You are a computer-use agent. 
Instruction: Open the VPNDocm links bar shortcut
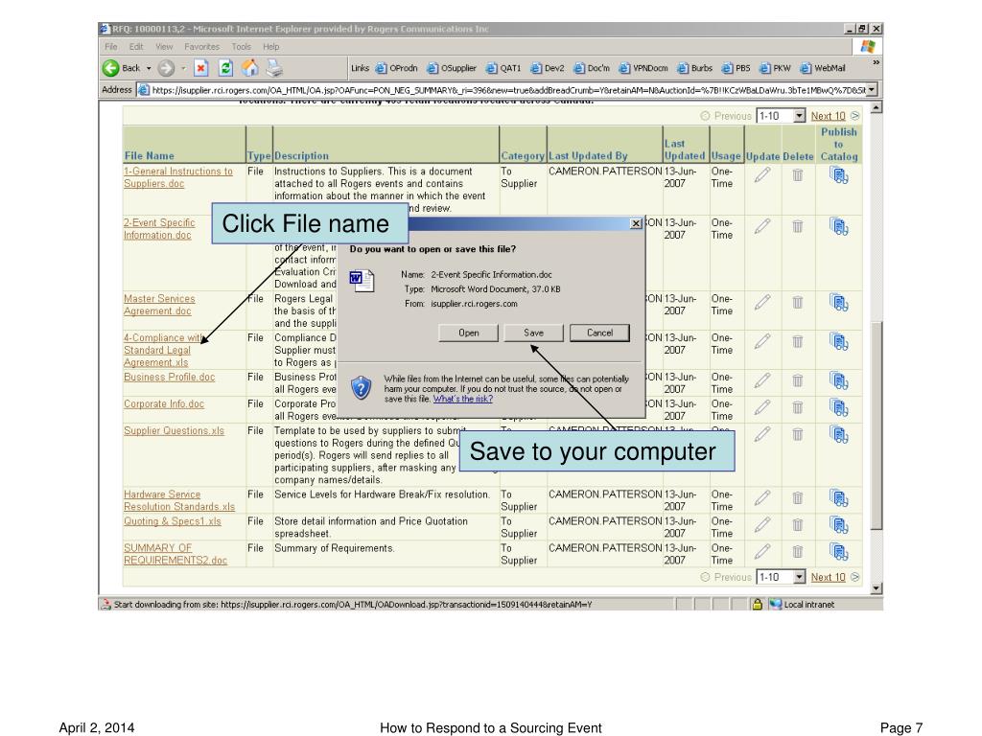[x=643, y=68]
